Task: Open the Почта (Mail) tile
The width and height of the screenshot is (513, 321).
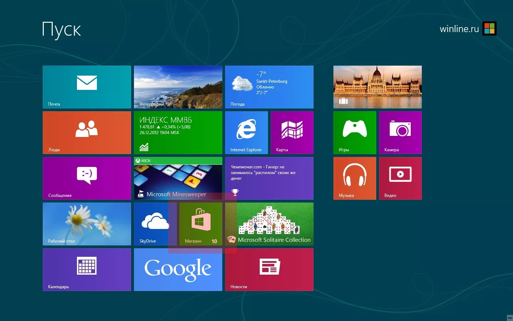Action: pos(87,87)
